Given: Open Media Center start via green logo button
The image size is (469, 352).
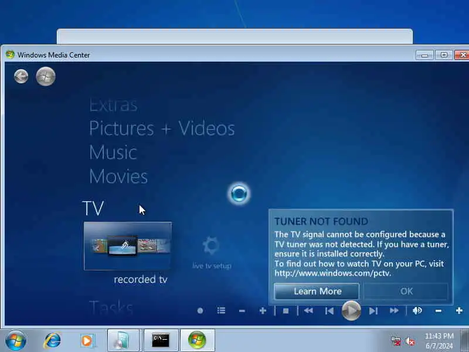Looking at the screenshot, I should 46,76.
